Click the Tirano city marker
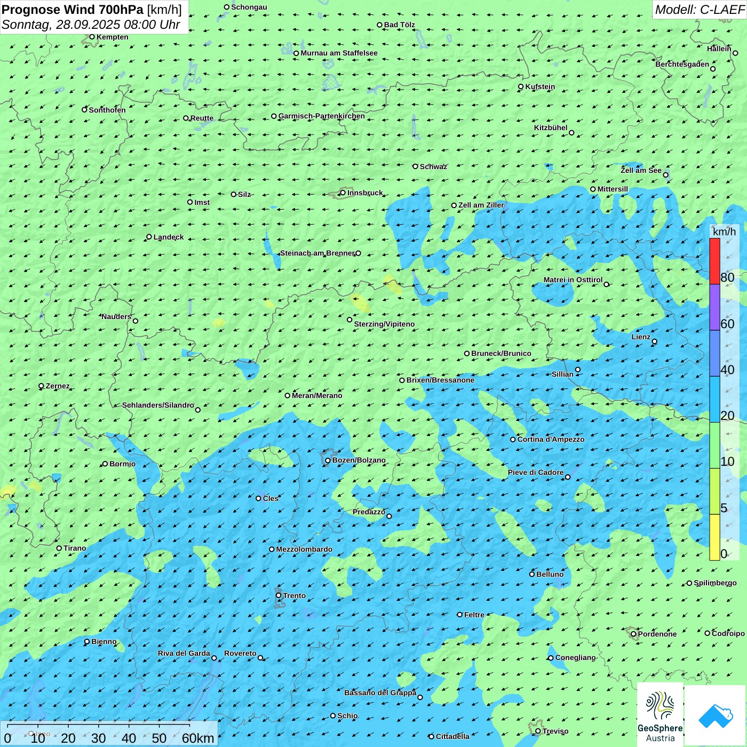 (x=59, y=548)
